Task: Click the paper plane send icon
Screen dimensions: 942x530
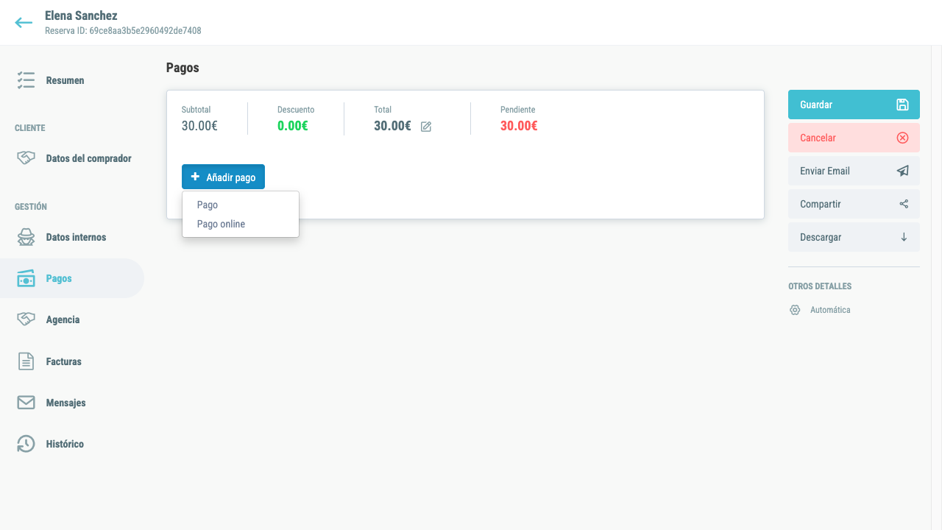Action: [902, 171]
